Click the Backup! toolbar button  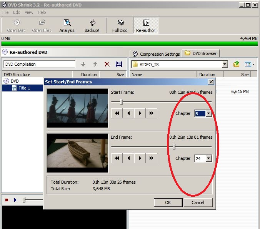tap(92, 26)
